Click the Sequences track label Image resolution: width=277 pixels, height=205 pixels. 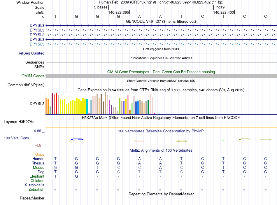(x=35, y=62)
